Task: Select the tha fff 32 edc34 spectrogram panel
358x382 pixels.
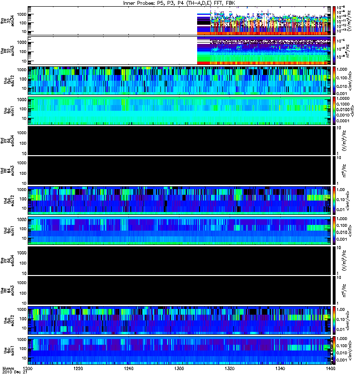Action: (x=179, y=21)
